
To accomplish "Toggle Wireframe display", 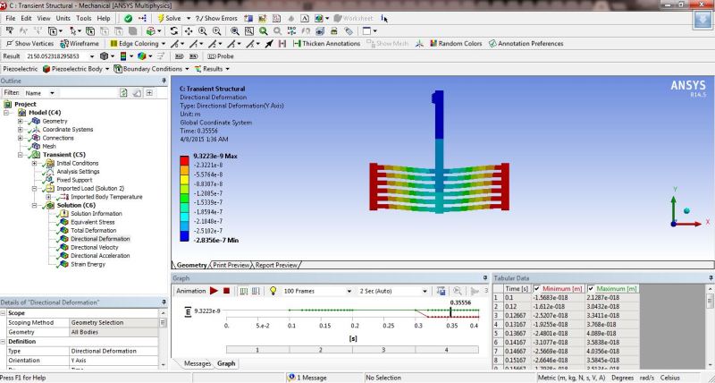I will pos(80,43).
